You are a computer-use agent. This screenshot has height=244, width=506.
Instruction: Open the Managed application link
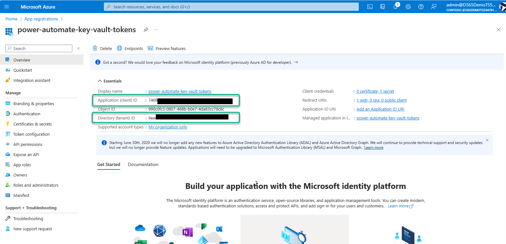(388, 118)
